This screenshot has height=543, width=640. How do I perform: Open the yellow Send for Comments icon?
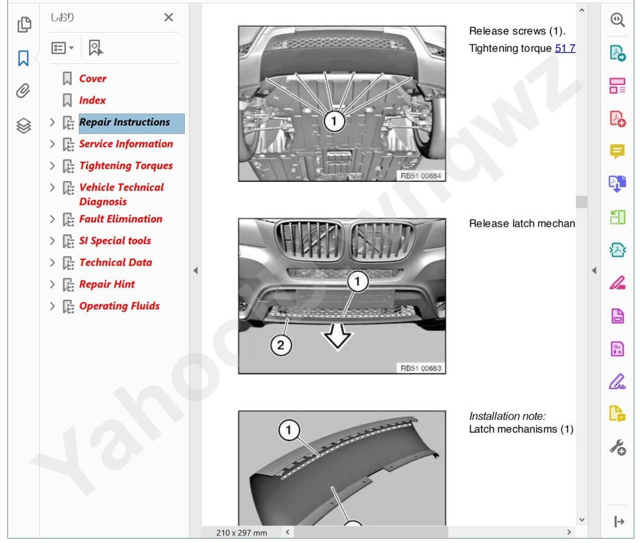618,414
